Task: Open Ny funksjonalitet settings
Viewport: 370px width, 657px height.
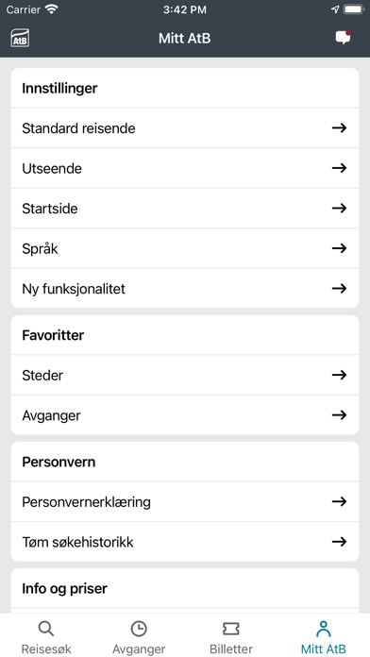Action: tap(185, 289)
